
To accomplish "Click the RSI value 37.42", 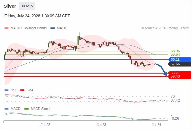I will tap(175, 100).
